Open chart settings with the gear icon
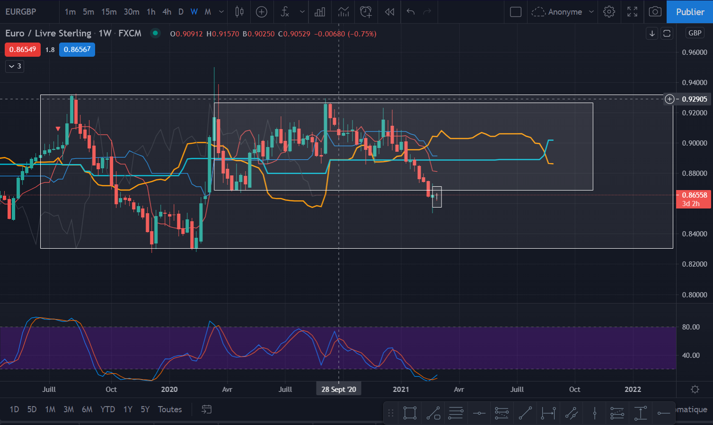The width and height of the screenshot is (713, 425). tap(609, 12)
